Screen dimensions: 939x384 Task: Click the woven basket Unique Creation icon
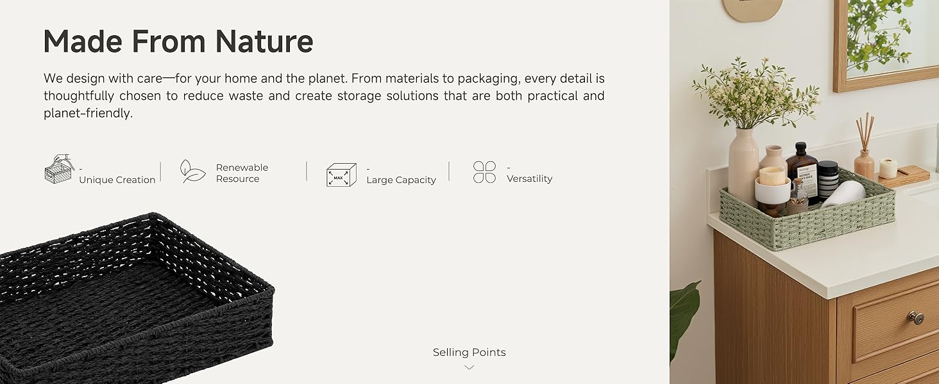point(58,170)
